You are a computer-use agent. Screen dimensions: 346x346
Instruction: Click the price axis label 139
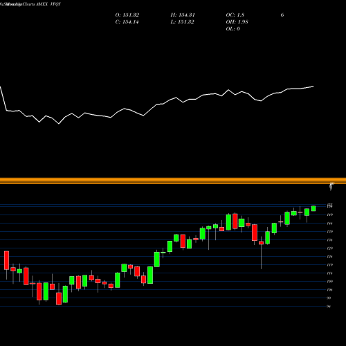(x=330, y=232)
